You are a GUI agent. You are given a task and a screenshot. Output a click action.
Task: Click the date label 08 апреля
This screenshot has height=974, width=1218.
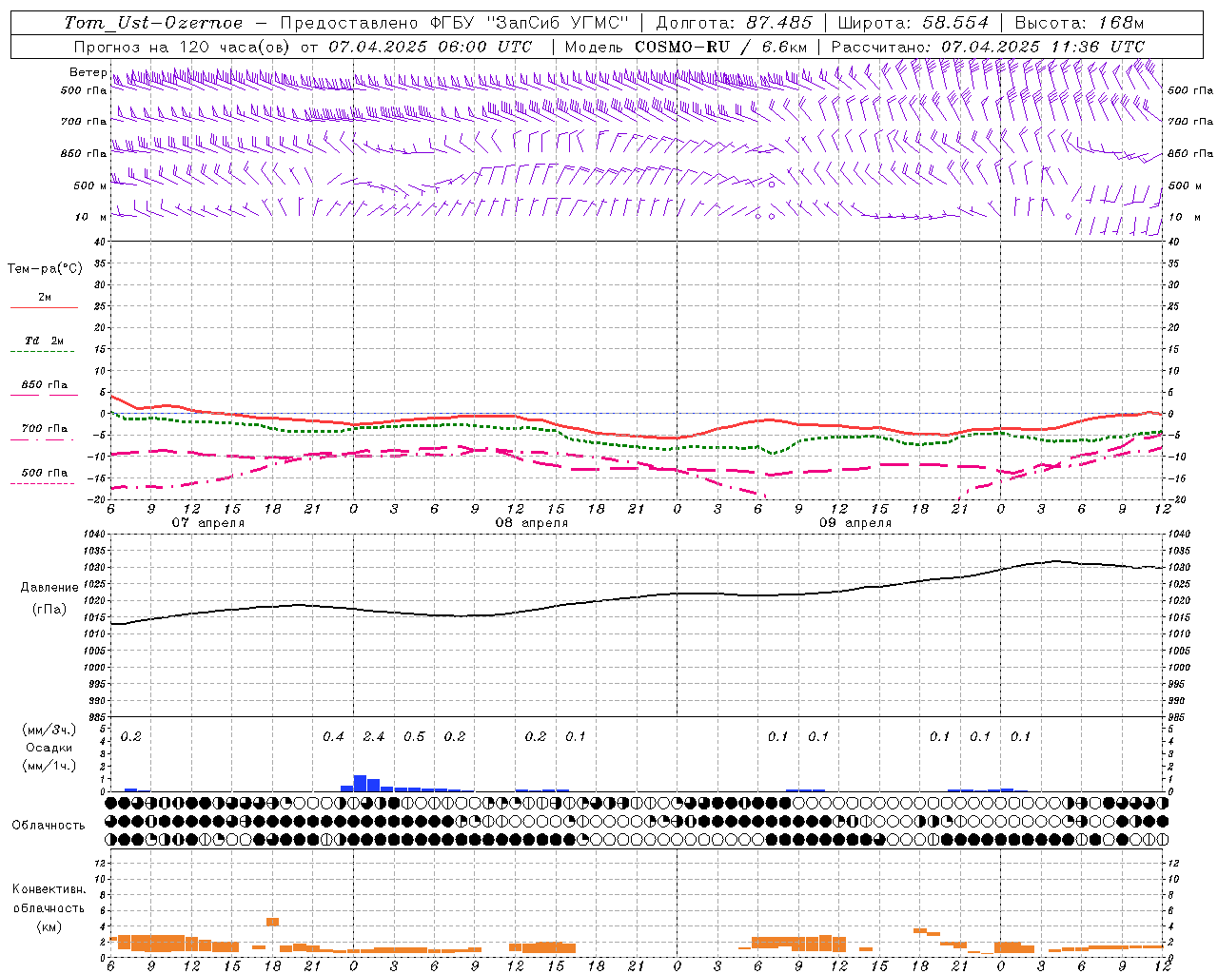click(531, 523)
